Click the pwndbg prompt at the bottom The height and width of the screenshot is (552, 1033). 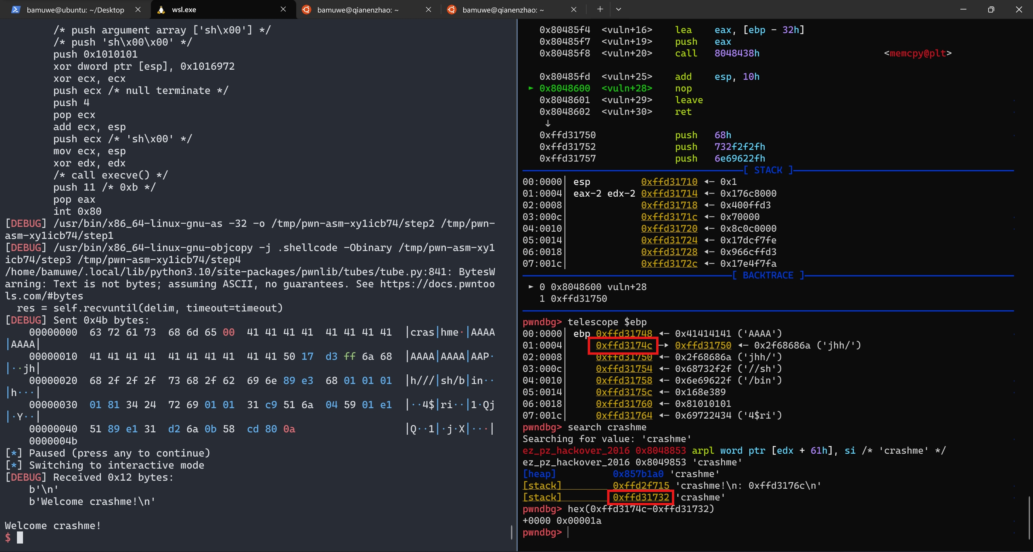(x=542, y=533)
